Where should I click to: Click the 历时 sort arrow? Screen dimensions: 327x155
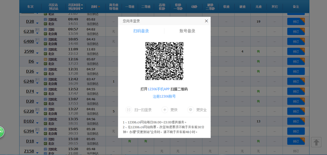click(99, 7)
